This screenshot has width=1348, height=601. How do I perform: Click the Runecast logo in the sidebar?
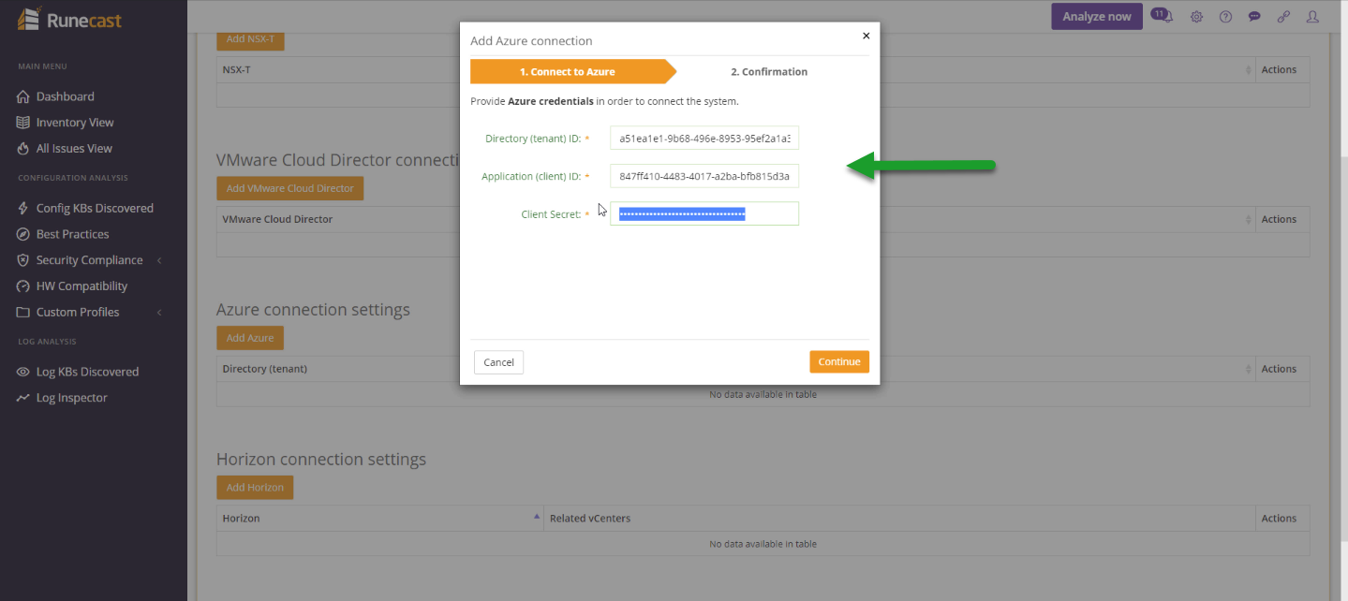69,19
